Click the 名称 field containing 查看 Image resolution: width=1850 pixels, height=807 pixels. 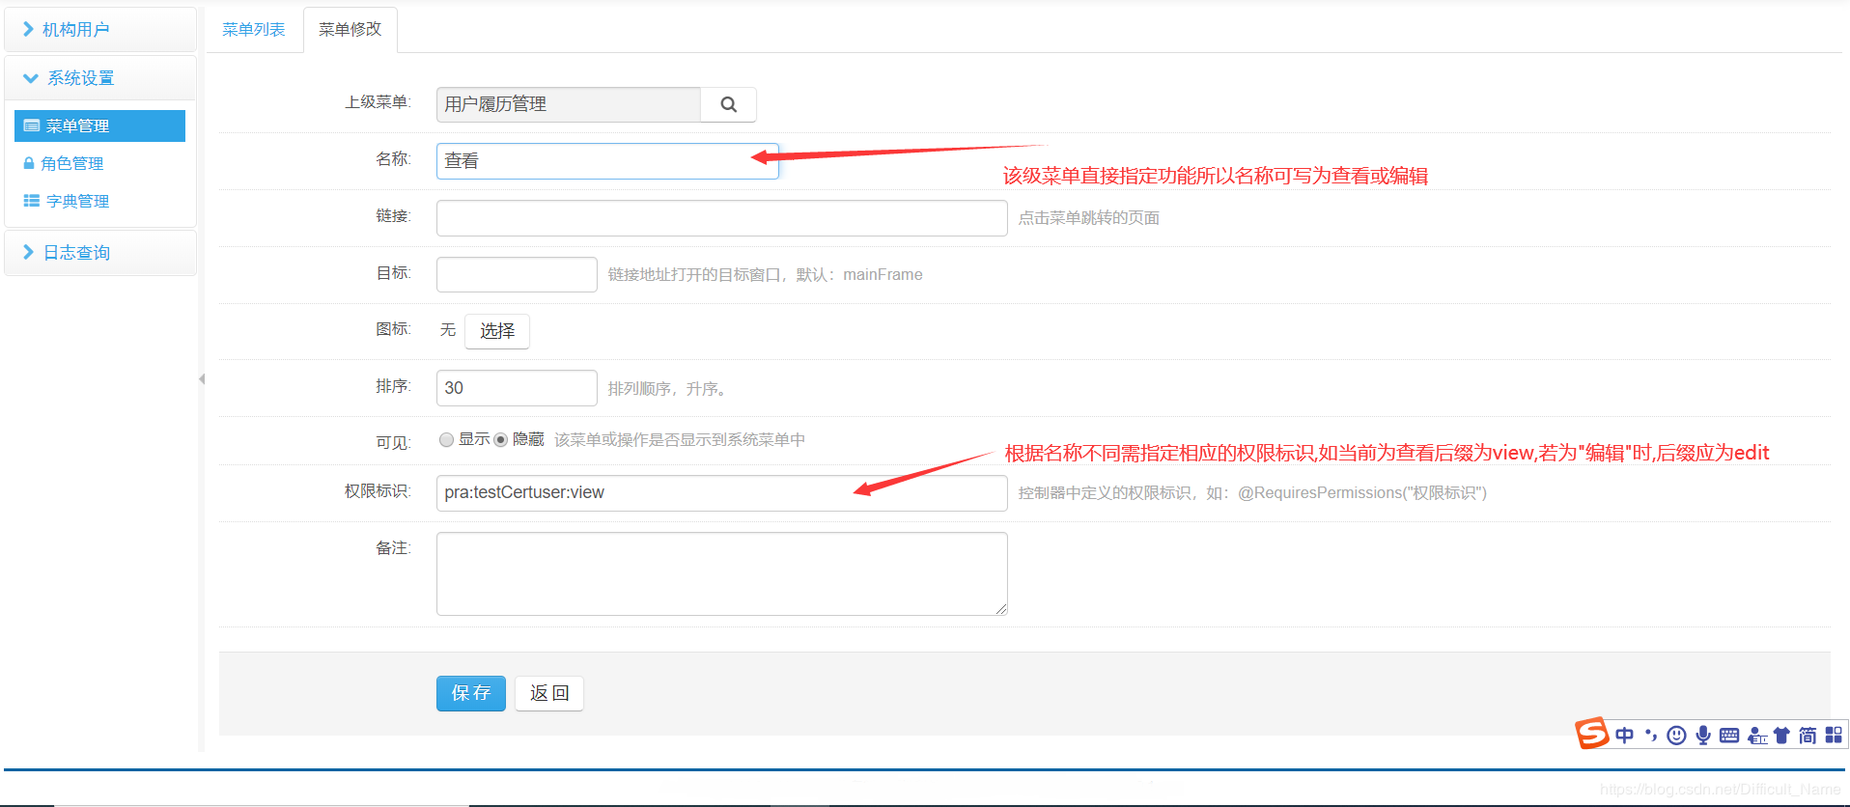coord(607,161)
